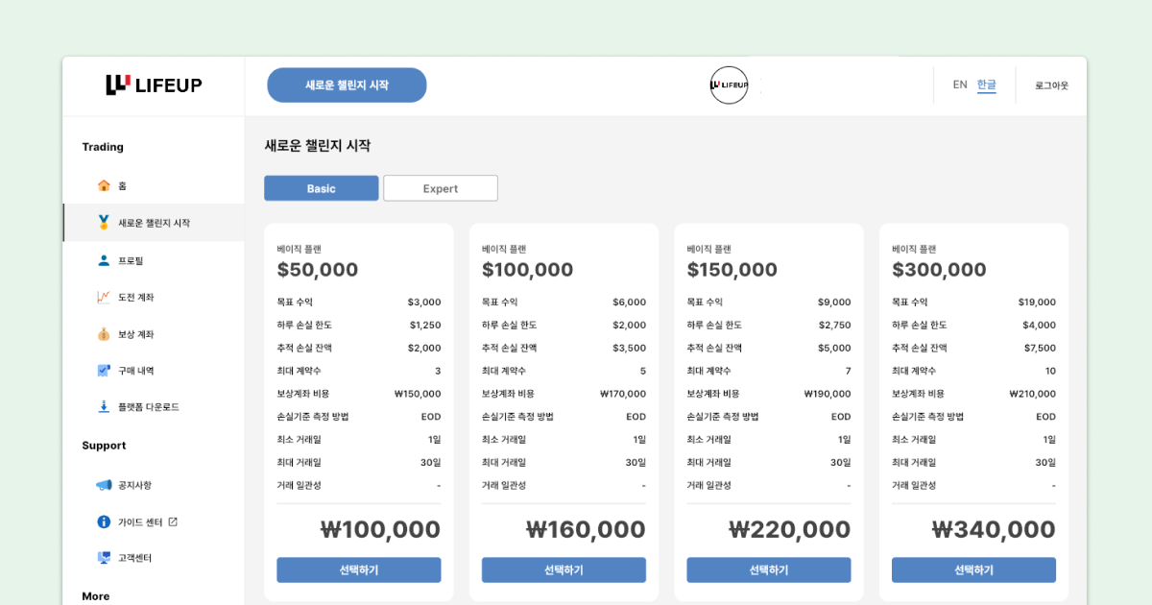Viewport: 1152px width, 605px height.
Task: Select the Basic plan tab
Action: (x=322, y=188)
